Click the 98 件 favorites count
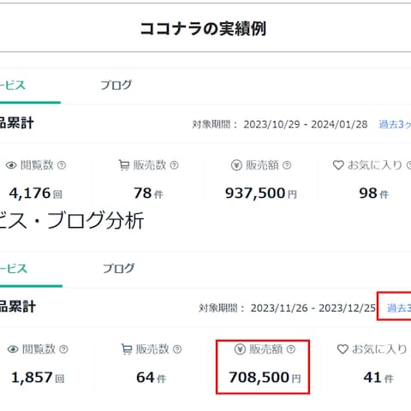 pos(374,194)
